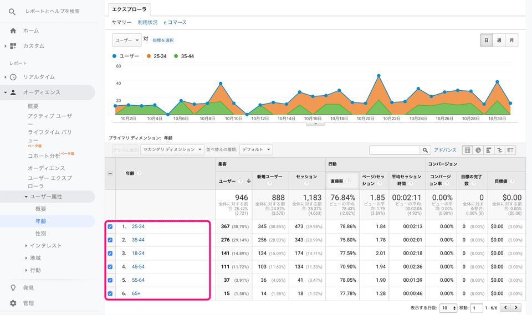The width and height of the screenshot is (532, 315).
Task: Open rows-per-page 10 dropdown
Action: coord(448,308)
